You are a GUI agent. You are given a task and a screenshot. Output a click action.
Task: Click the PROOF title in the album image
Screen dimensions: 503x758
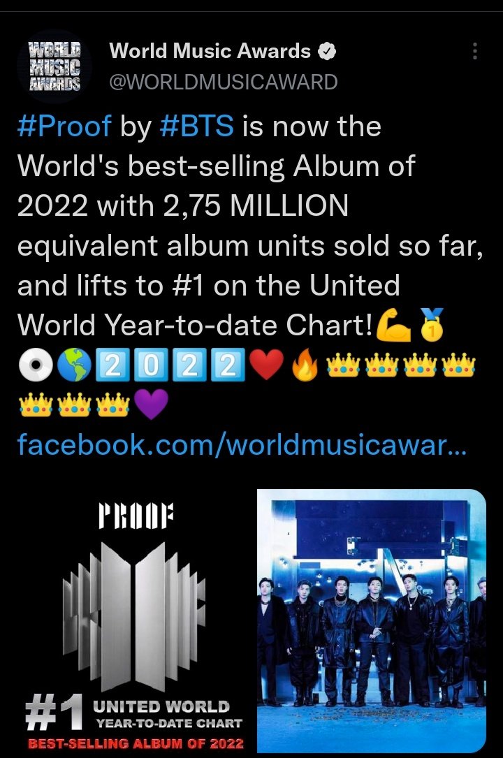click(136, 516)
